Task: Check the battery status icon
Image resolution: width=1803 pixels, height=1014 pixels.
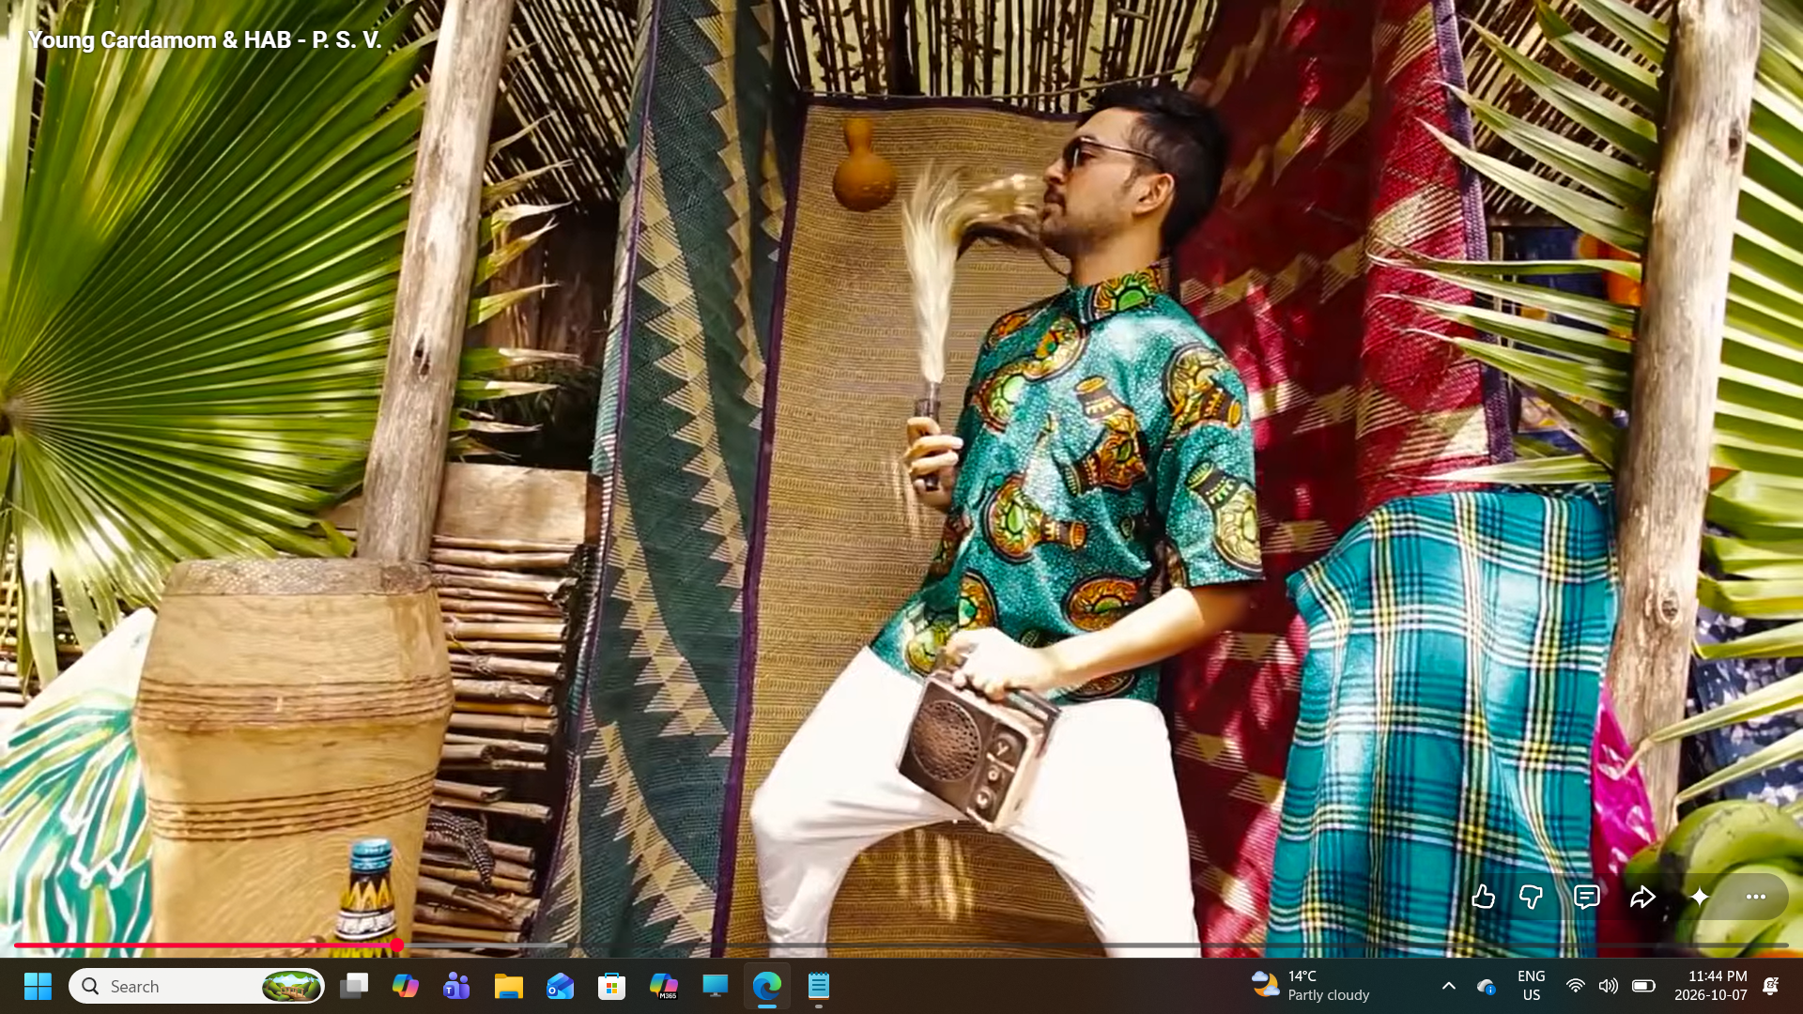Action: click(1643, 986)
